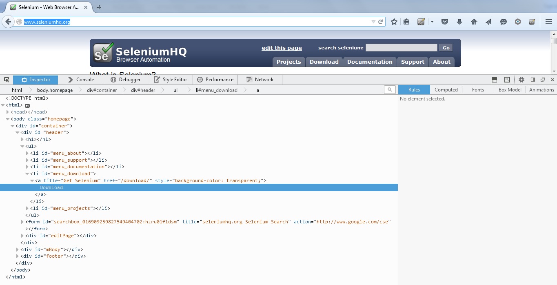The height and width of the screenshot is (285, 557).
Task: Click the hexagon eye toolbar icon
Action: tap(518, 22)
